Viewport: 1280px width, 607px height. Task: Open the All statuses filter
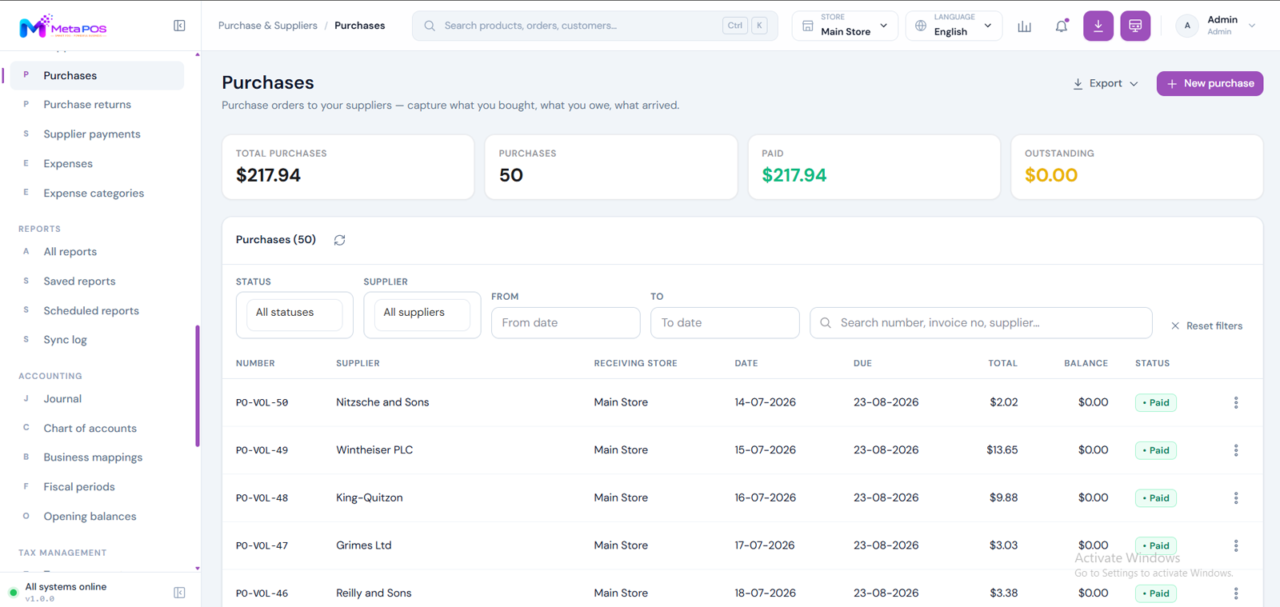click(x=294, y=314)
